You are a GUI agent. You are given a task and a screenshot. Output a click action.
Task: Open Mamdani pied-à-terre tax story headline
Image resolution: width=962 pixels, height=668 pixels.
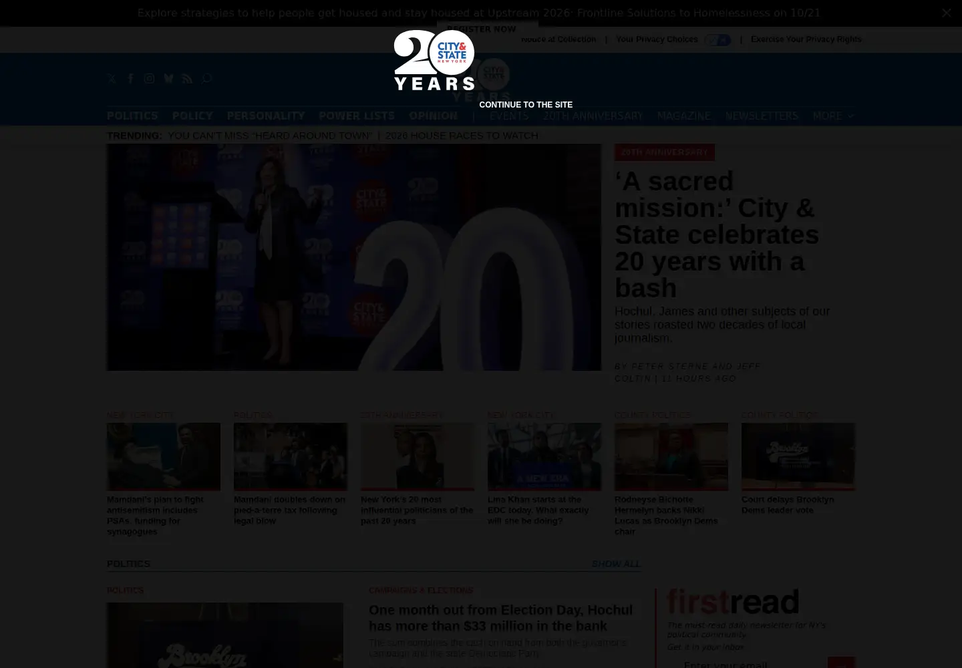pyautogui.click(x=290, y=510)
